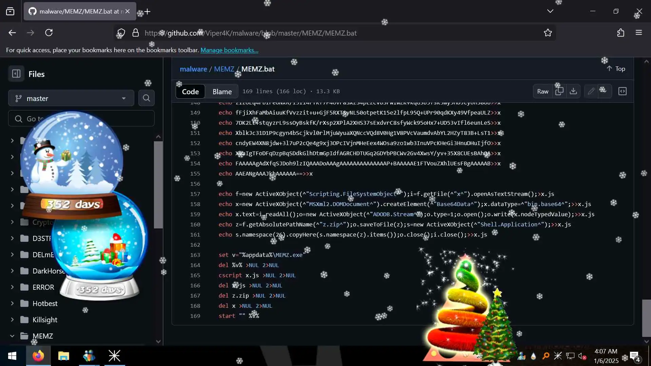Click the Raw button
The height and width of the screenshot is (366, 651).
point(542,91)
